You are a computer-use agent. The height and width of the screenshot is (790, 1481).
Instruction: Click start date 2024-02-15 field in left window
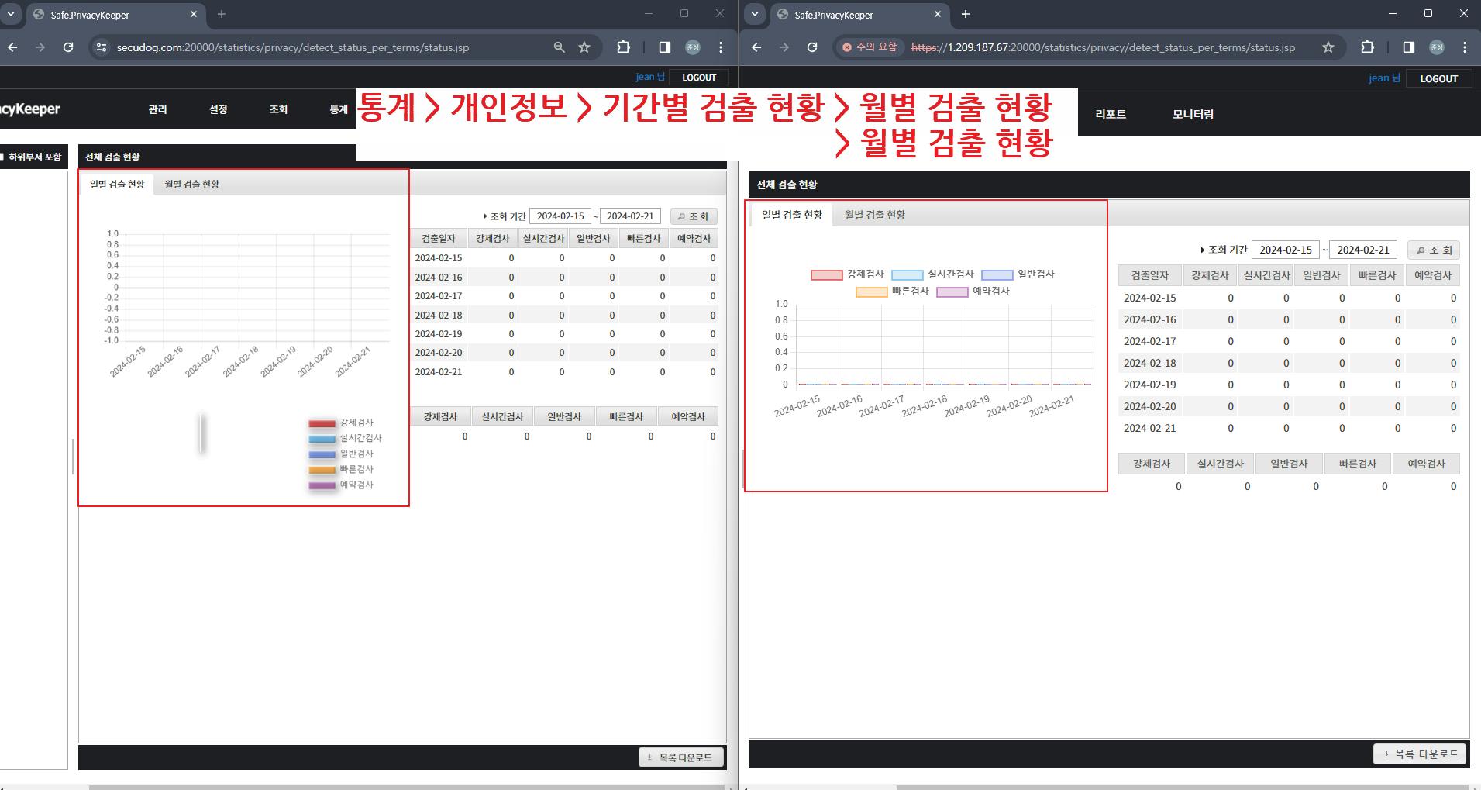[x=560, y=216]
